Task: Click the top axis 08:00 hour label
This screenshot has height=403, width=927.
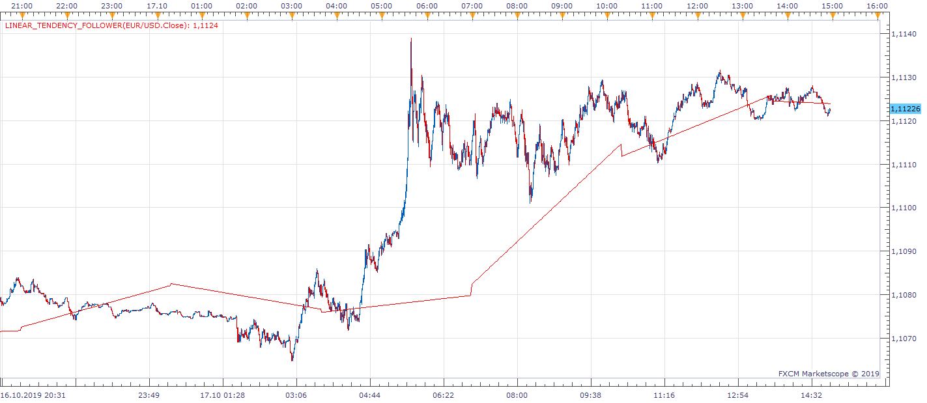Action: 517,6
